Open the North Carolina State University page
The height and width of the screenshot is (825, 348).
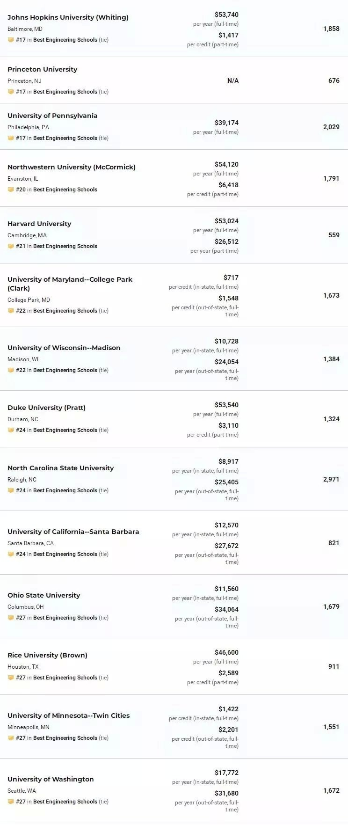60,468
